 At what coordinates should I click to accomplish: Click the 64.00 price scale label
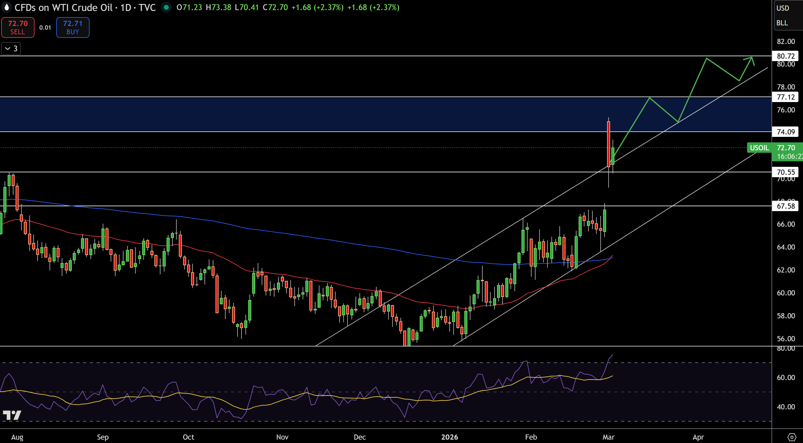tap(786, 247)
